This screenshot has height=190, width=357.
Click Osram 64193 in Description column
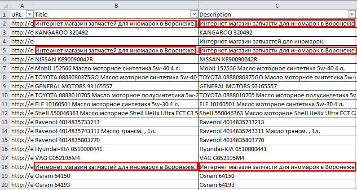pyautogui.click(x=217, y=185)
